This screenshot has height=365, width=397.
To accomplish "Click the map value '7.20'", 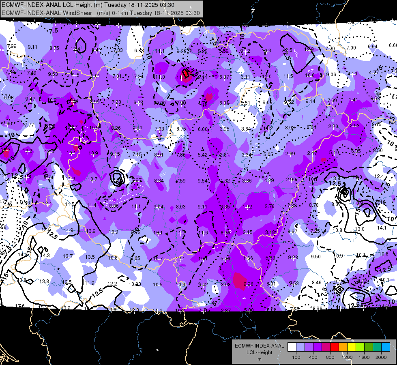I will tap(116, 102).
